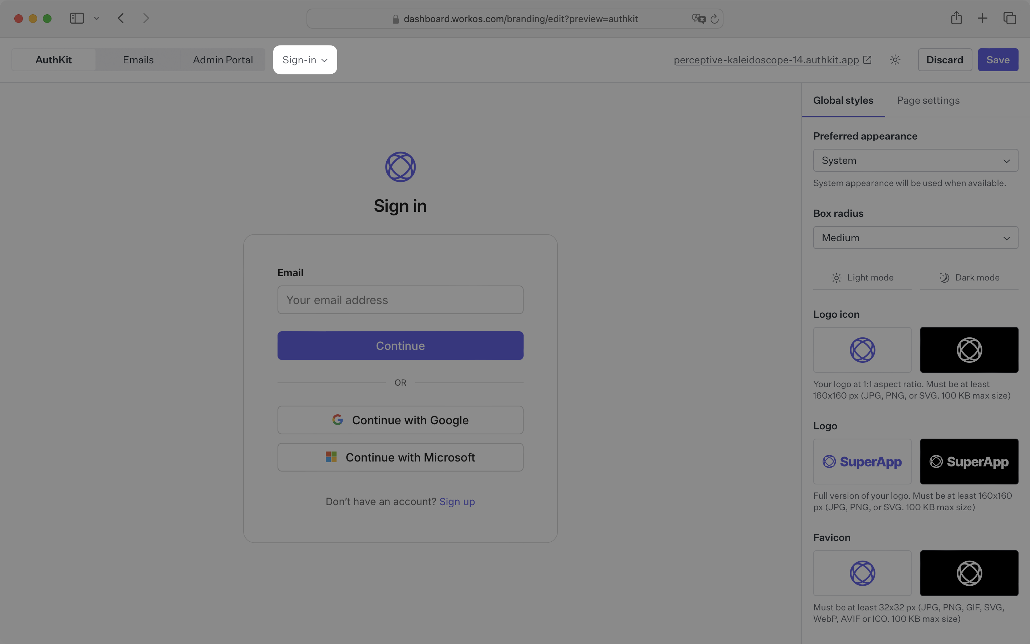The width and height of the screenshot is (1030, 644).
Task: Toggle appearance with the sun icon in header
Action: pos(895,60)
